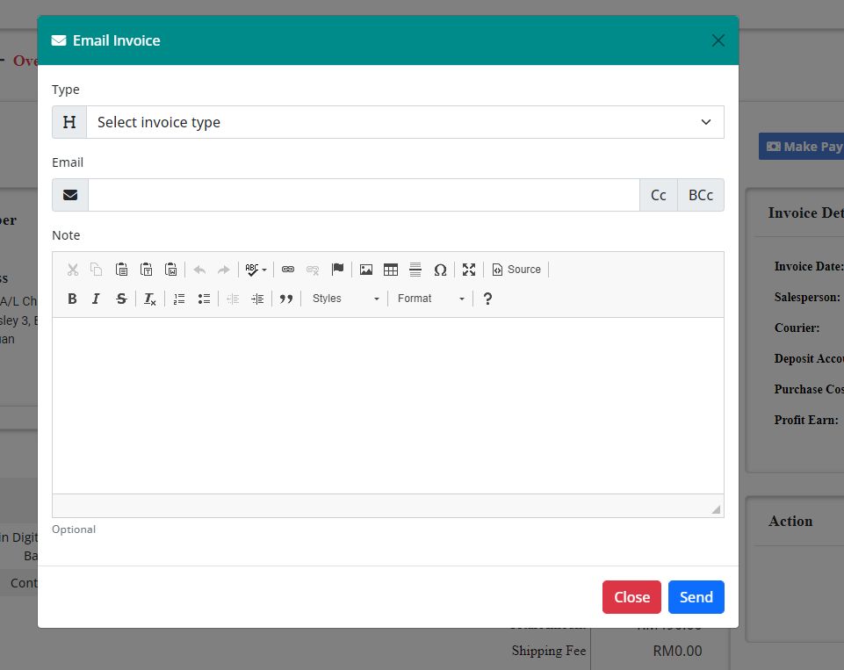Click the decrease indent icon

coord(233,299)
